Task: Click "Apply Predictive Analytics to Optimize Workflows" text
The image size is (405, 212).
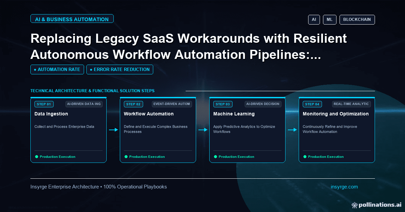Action: click(x=244, y=129)
